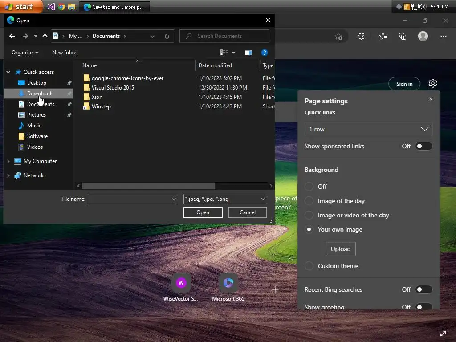This screenshot has width=456, height=342.
Task: Go up one folder level
Action: point(45,36)
